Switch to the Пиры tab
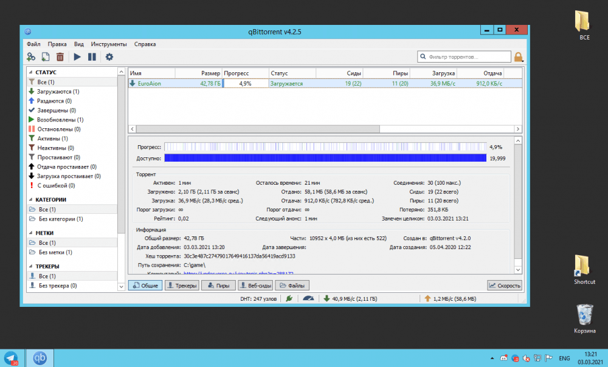This screenshot has width=608, height=367. [219, 286]
